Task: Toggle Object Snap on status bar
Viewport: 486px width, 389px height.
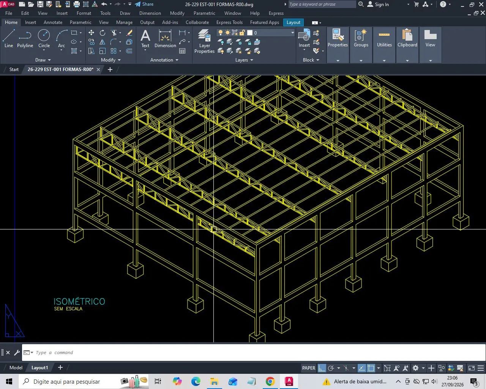Action: point(371,368)
